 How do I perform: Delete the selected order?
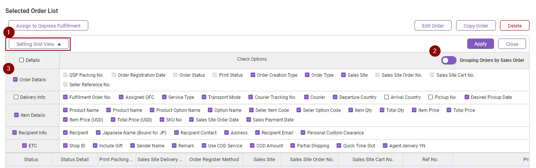tap(515, 26)
